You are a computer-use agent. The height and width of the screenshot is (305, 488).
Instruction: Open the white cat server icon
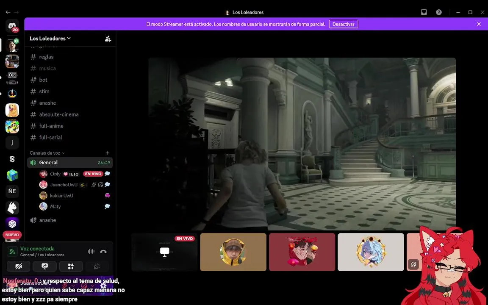[x=12, y=208]
